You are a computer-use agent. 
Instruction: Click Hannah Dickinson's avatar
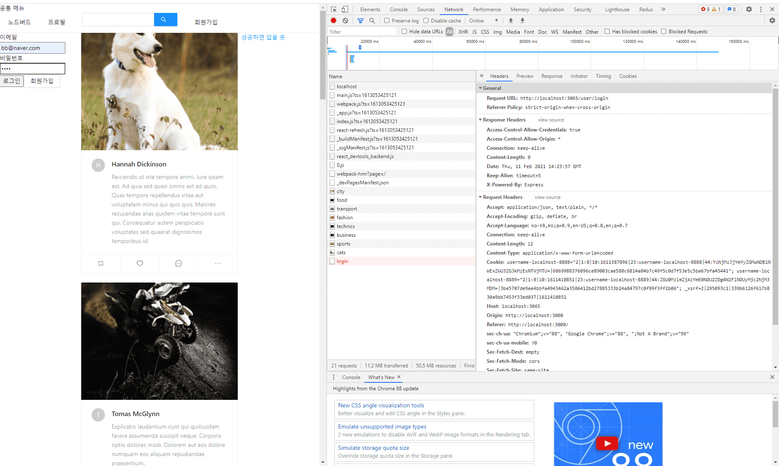tap(98, 165)
